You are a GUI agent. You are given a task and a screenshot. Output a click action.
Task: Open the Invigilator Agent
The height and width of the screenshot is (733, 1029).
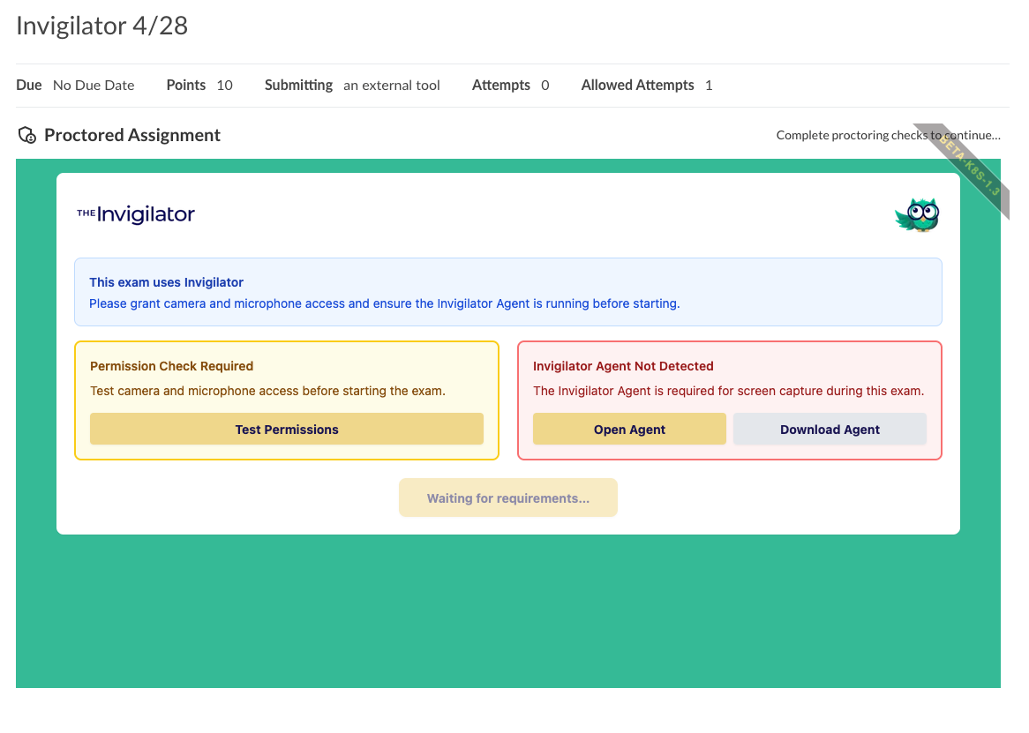629,430
